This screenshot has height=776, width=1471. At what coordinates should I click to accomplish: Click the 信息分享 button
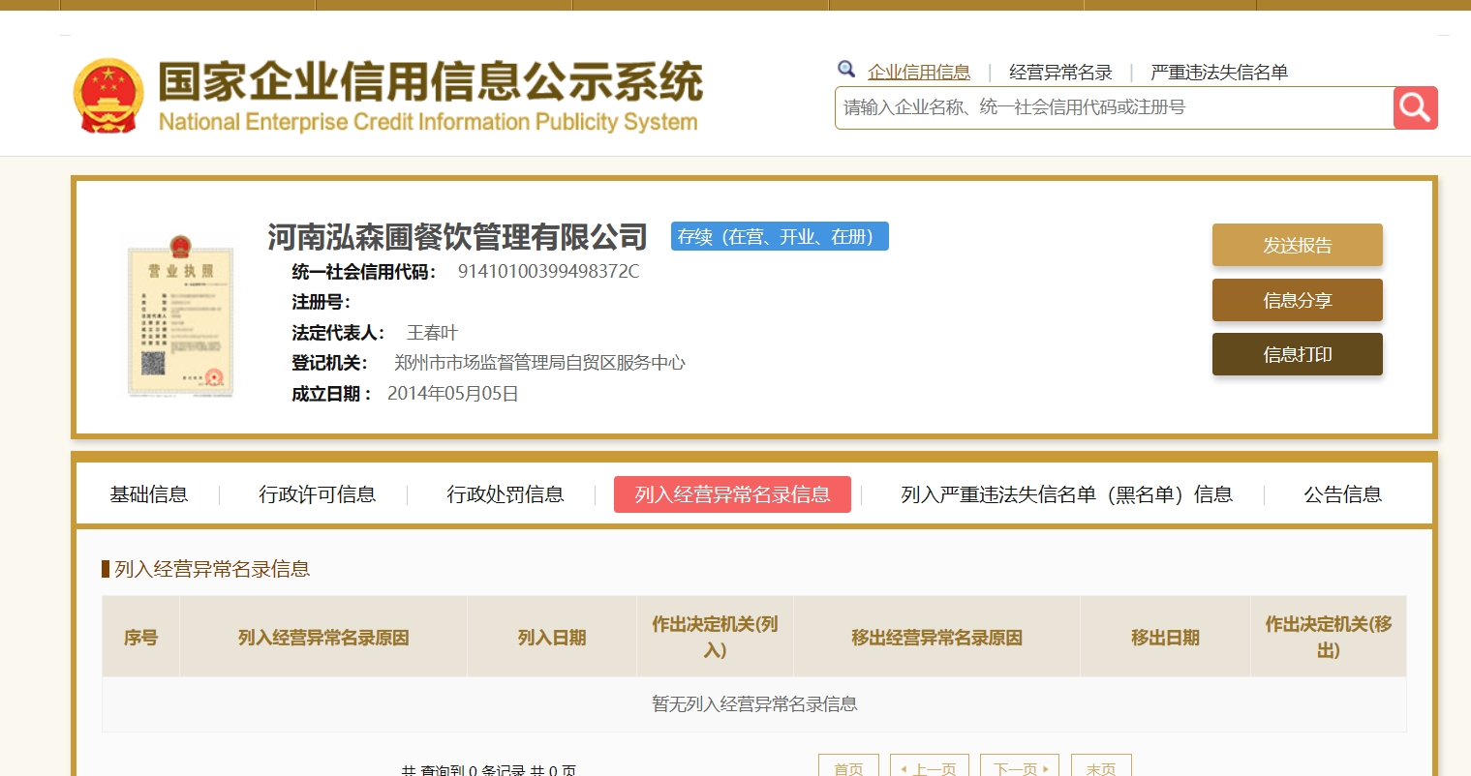coord(1298,300)
